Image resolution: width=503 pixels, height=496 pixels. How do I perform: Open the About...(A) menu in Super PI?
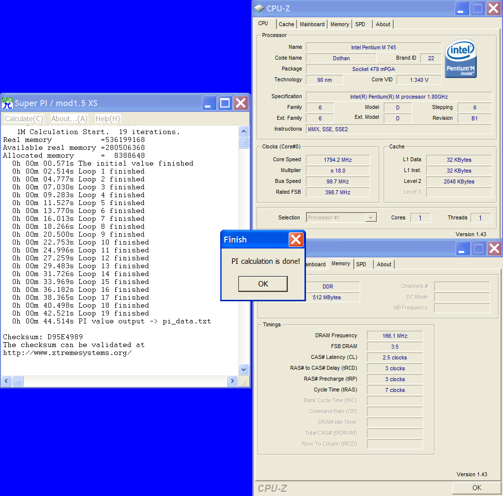tap(69, 119)
